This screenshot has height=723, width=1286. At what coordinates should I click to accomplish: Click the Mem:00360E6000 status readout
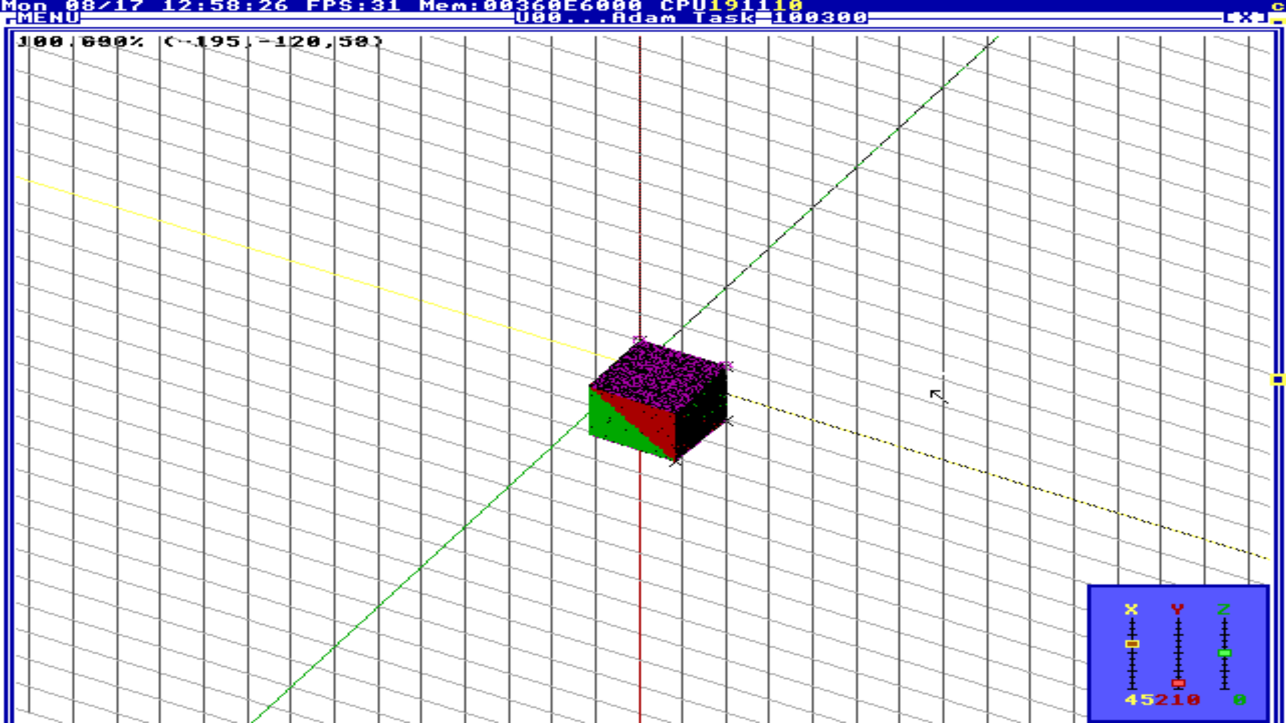[530, 5]
